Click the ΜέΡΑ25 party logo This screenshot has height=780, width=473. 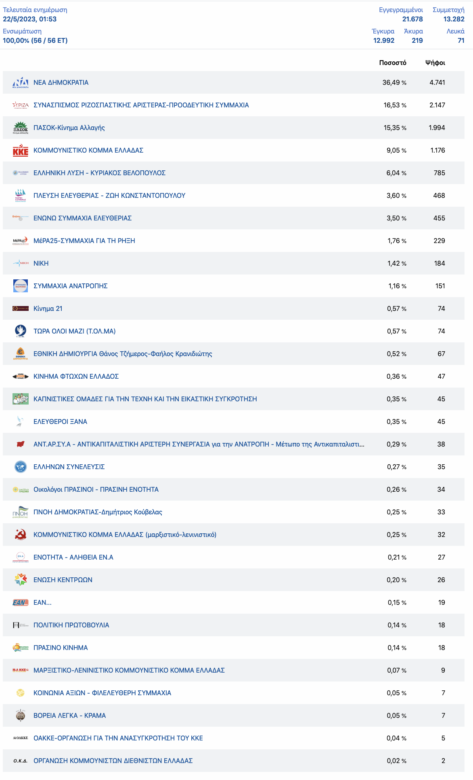point(20,241)
